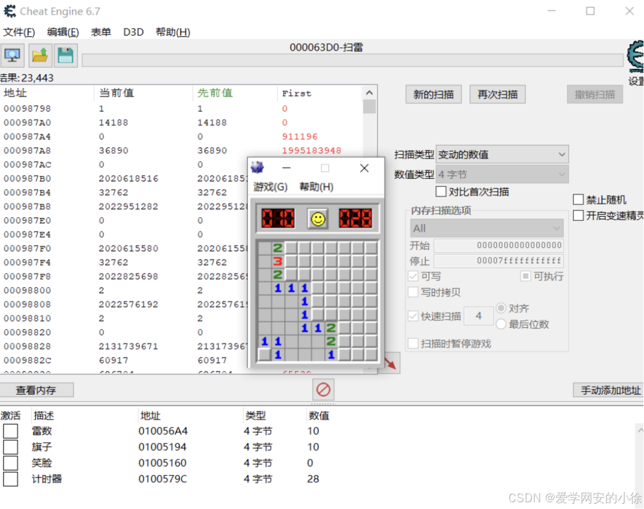This screenshot has width=644, height=509.
Task: Open a cheat table folder icon
Action: tap(40, 55)
